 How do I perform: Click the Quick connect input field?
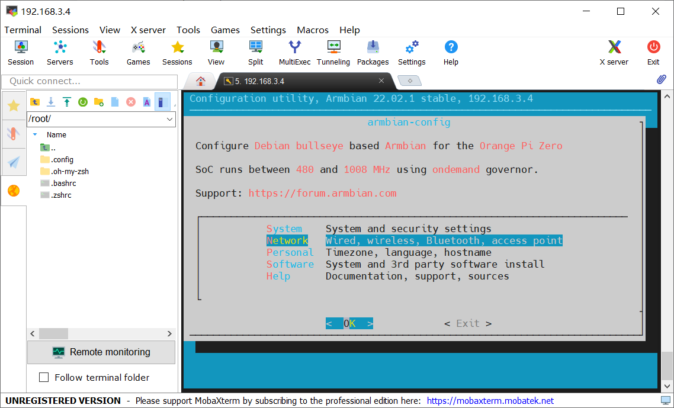pyautogui.click(x=89, y=81)
